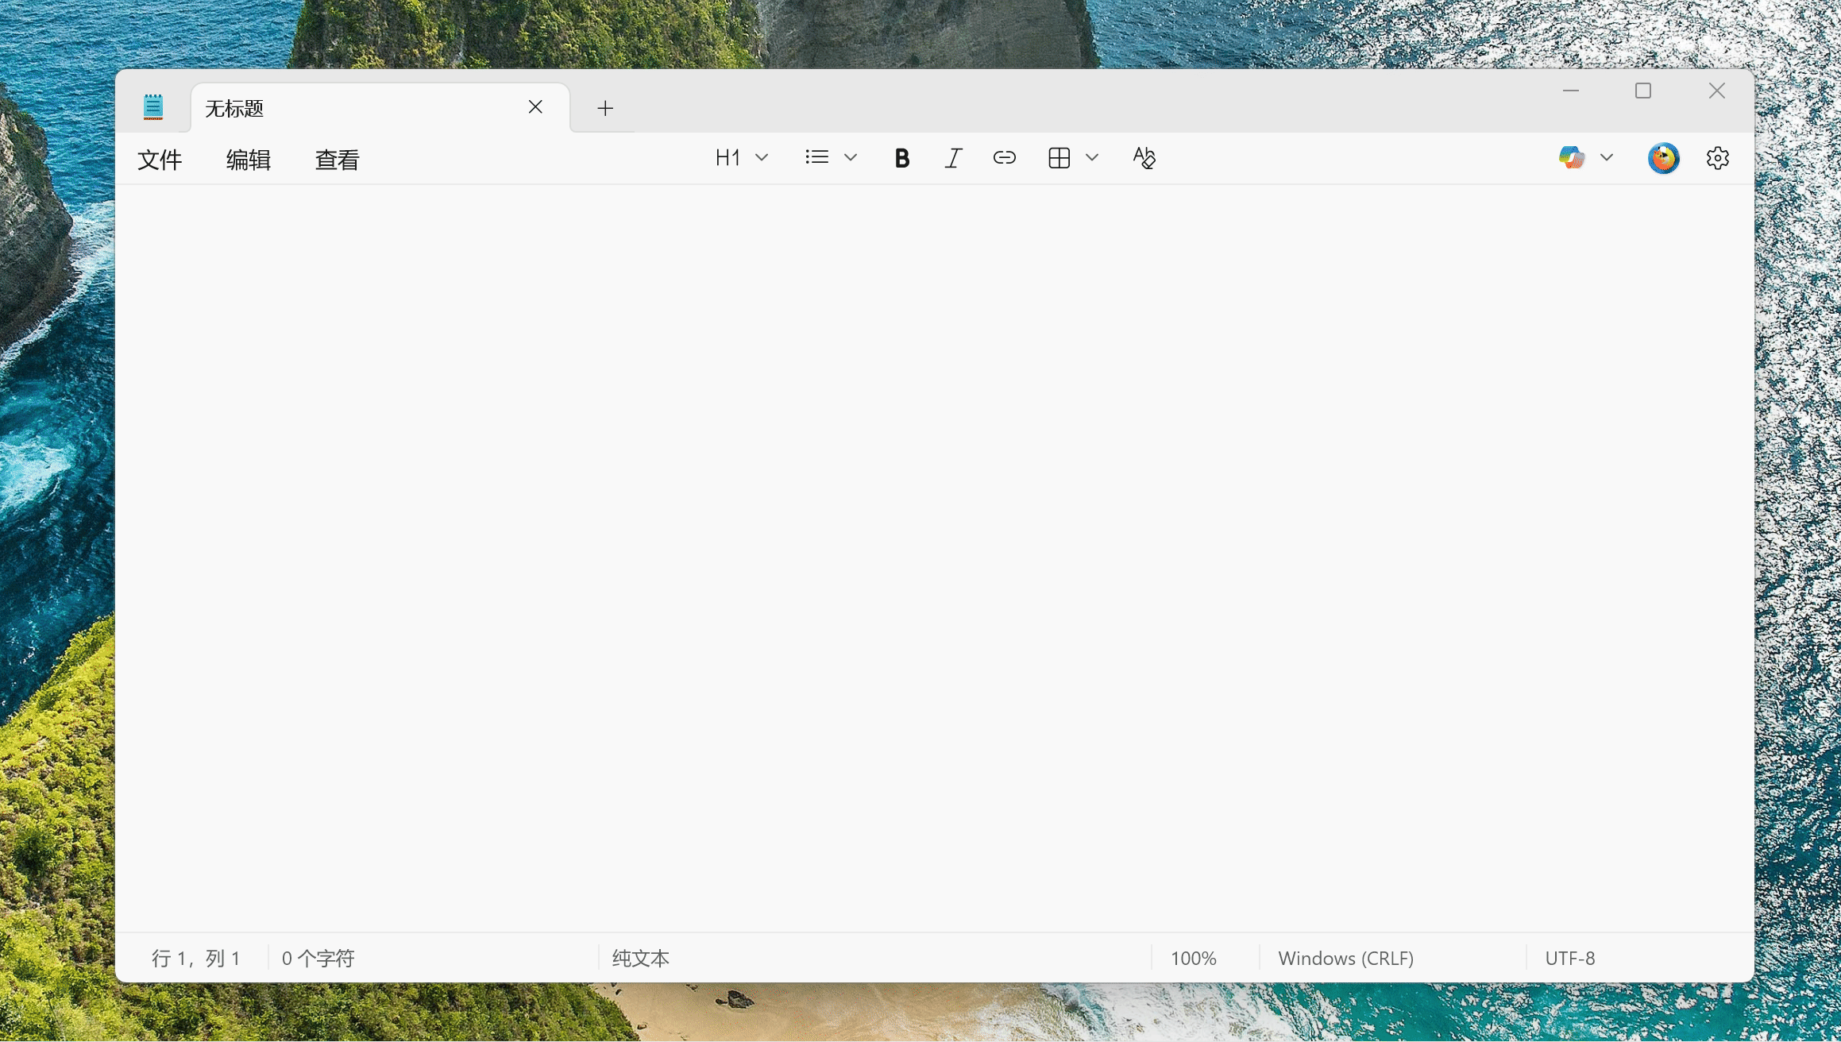Toggle bold formatting
This screenshot has height=1042, width=1841.
click(901, 158)
